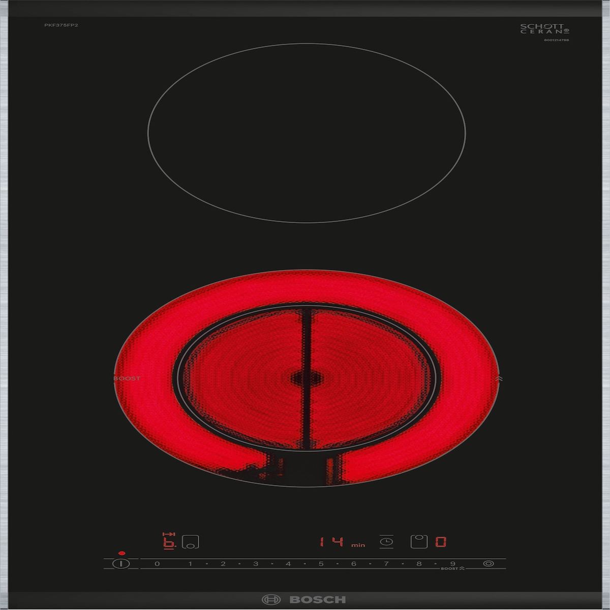Select heat level 3 on the control strip
This screenshot has height=610, width=610.
(255, 564)
